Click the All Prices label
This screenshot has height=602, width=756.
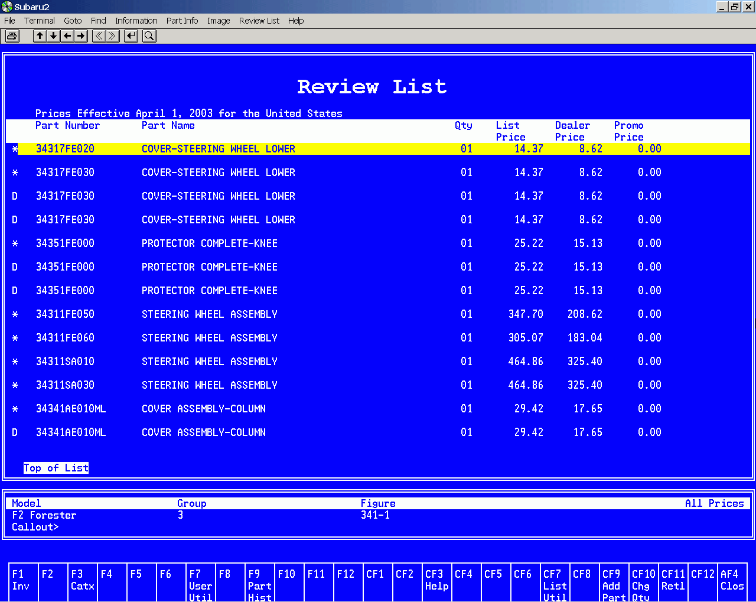714,503
